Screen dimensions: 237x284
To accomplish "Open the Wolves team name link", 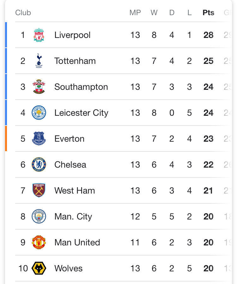I will click(x=68, y=269).
